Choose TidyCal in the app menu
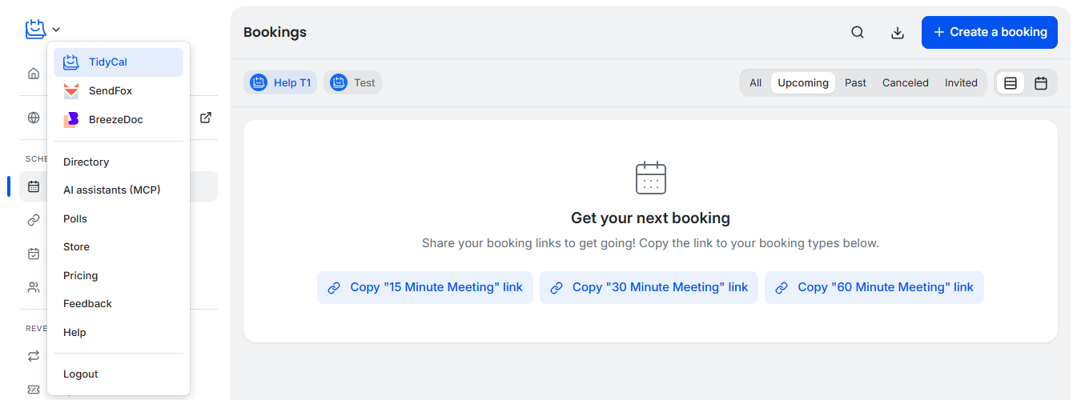The height and width of the screenshot is (400, 1089). click(x=119, y=62)
